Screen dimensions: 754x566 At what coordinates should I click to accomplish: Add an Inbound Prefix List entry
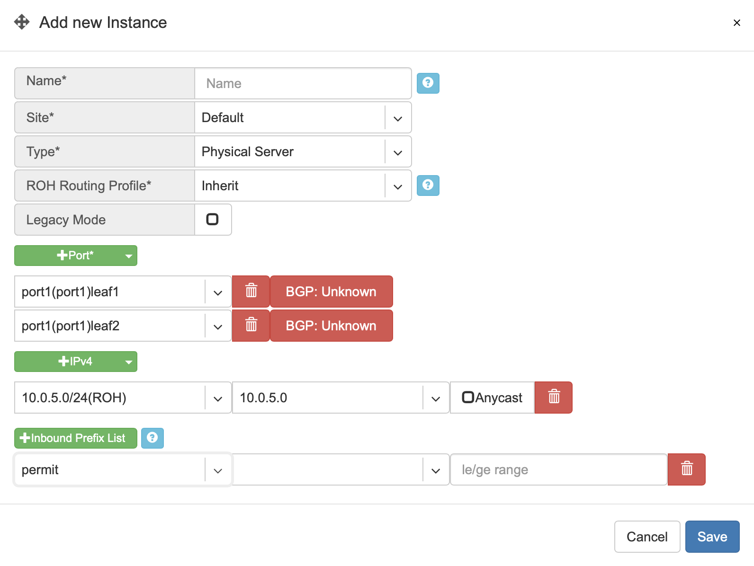click(x=76, y=438)
